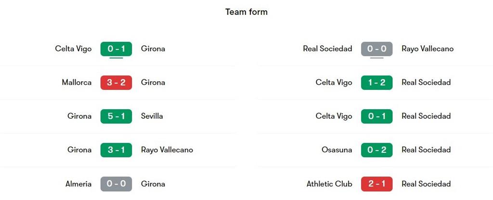Click the 0 - 1 Celta Vigo vs Real Sociedad score
Screen dimensions: 493x200
[376, 116]
